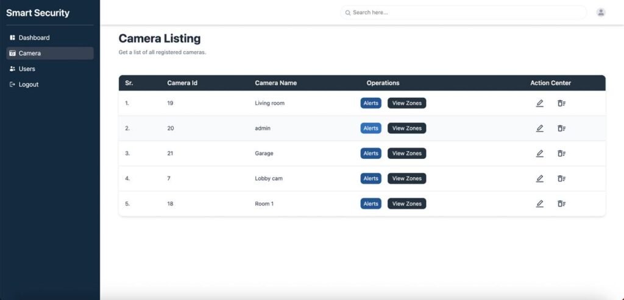The width and height of the screenshot is (624, 300).
Task: Delete the Living room camera via trash icon
Action: (x=561, y=103)
